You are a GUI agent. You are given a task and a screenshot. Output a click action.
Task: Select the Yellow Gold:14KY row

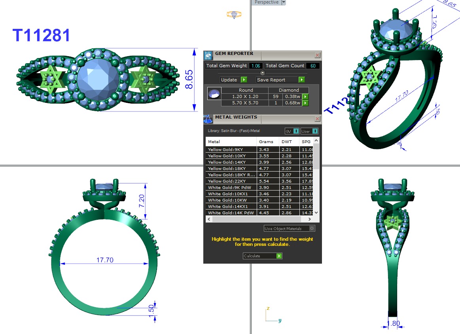tap(231, 162)
